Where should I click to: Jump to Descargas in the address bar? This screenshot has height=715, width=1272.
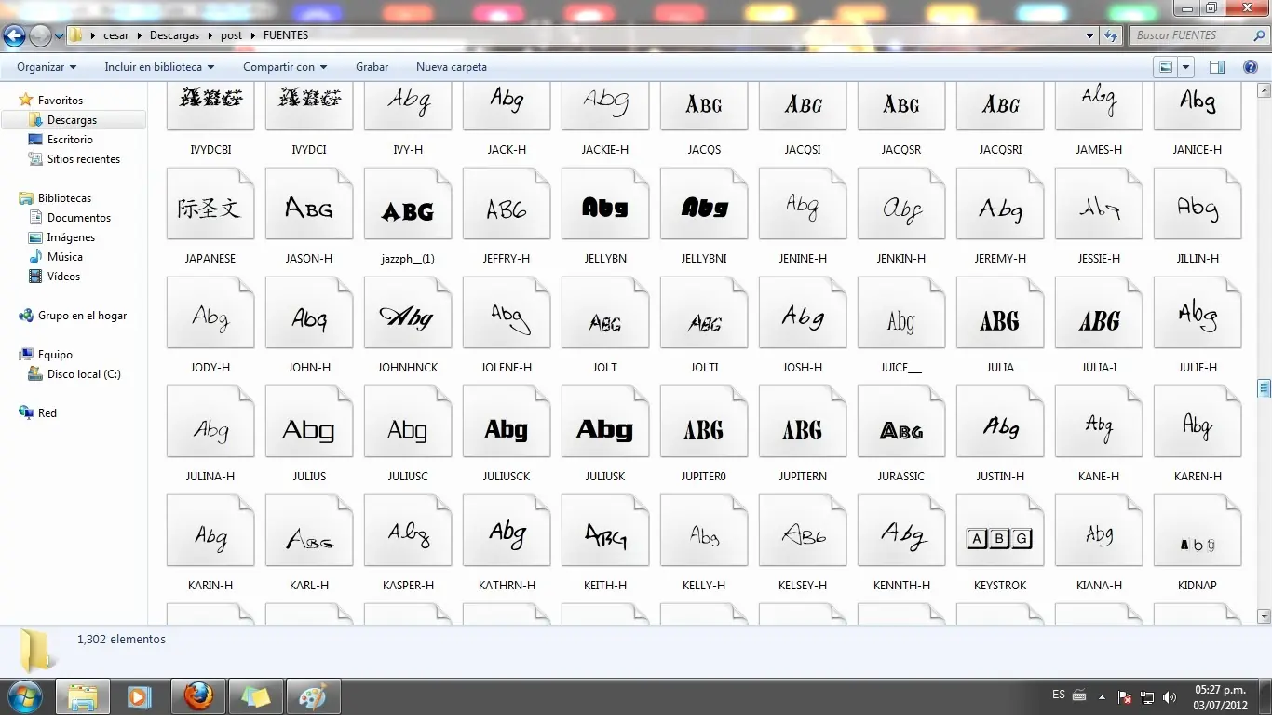pos(175,35)
